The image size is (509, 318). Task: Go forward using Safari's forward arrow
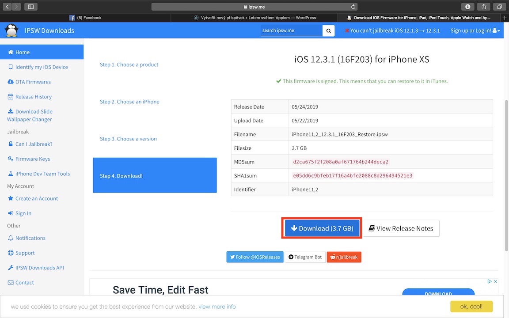coord(16,7)
